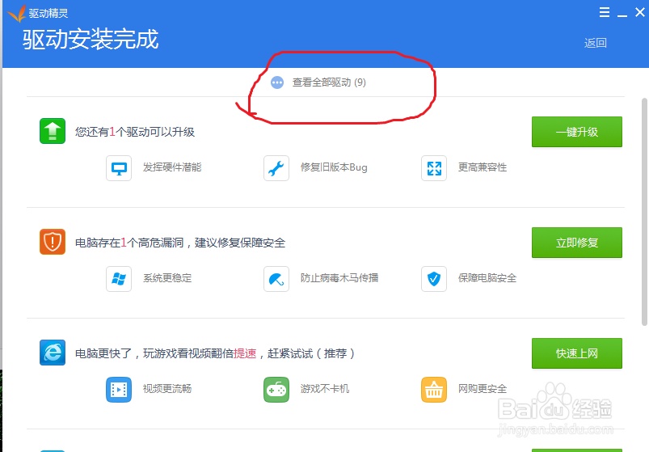The image size is (649, 452).
Task: Click the Windows logo icon for 系统更稳定
Action: point(119,279)
